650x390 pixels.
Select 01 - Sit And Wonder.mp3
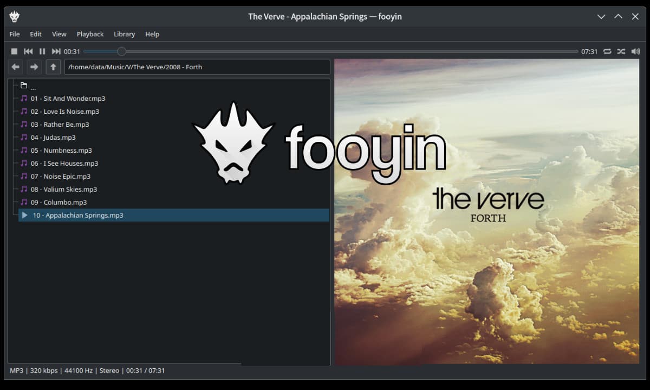click(68, 99)
